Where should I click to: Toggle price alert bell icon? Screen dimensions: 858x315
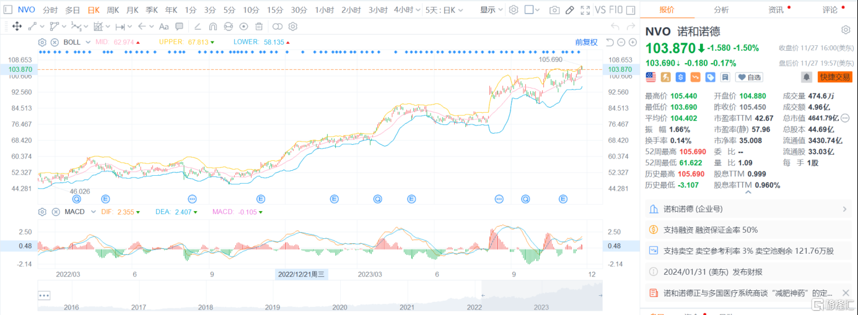coord(807,77)
